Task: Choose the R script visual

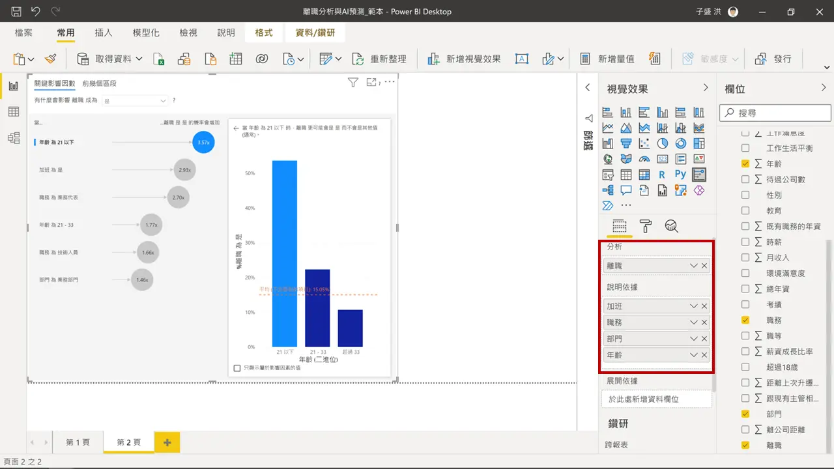Action: (662, 175)
